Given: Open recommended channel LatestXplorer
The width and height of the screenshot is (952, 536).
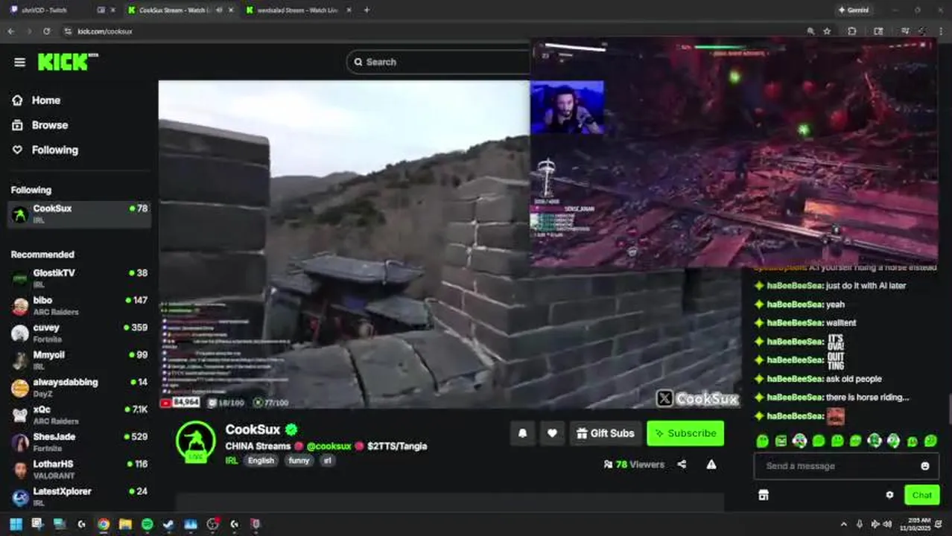Looking at the screenshot, I should (x=80, y=497).
